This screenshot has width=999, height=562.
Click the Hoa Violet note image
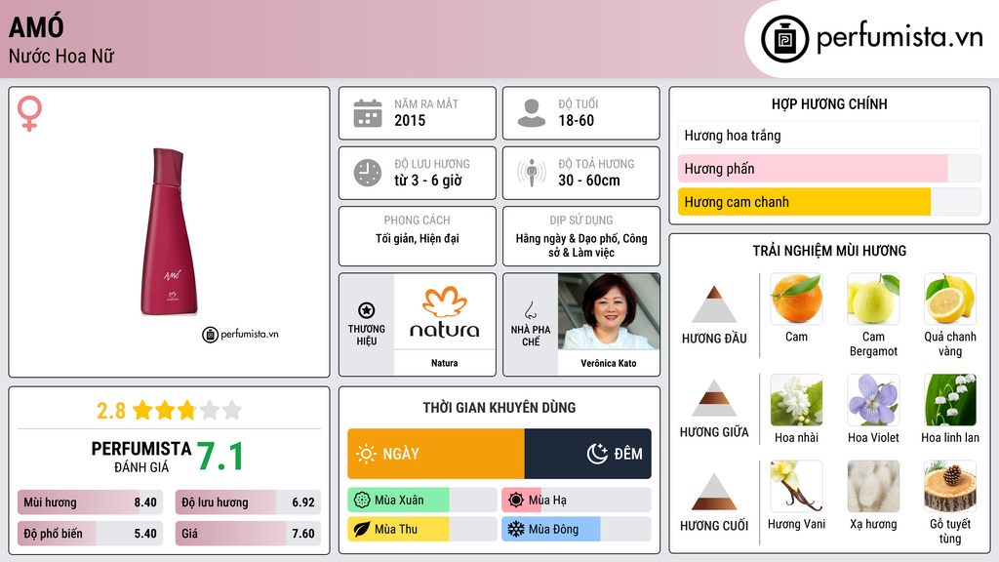[x=873, y=400]
